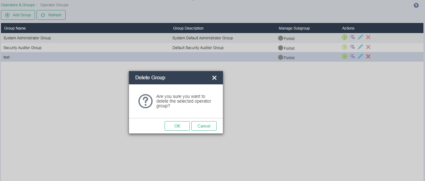The height and width of the screenshot is (181, 425).
Task: Click the Actions column header
Action: 348,28
